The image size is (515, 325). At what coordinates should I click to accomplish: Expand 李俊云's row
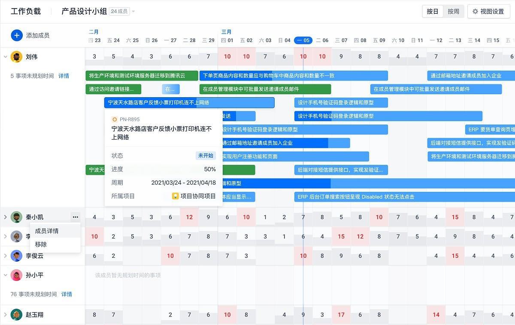click(x=5, y=256)
